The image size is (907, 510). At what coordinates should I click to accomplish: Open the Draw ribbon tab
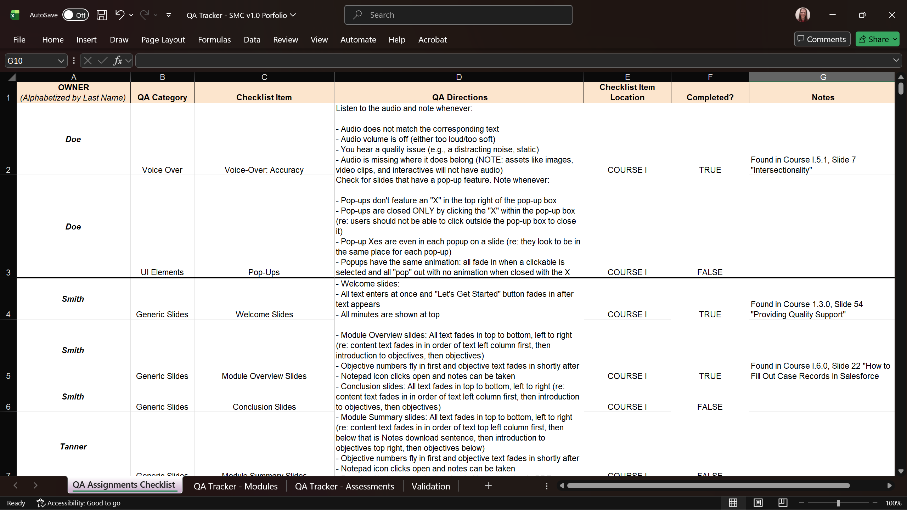point(119,40)
